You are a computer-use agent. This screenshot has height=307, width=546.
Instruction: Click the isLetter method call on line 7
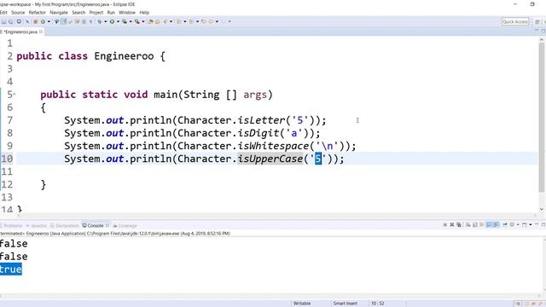[x=261, y=120]
